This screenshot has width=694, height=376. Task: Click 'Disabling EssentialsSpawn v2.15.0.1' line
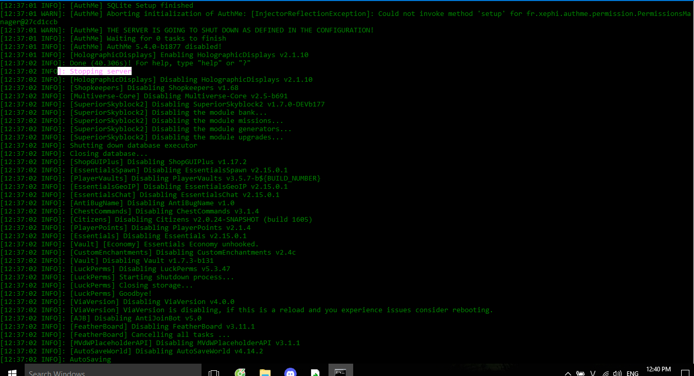point(143,170)
